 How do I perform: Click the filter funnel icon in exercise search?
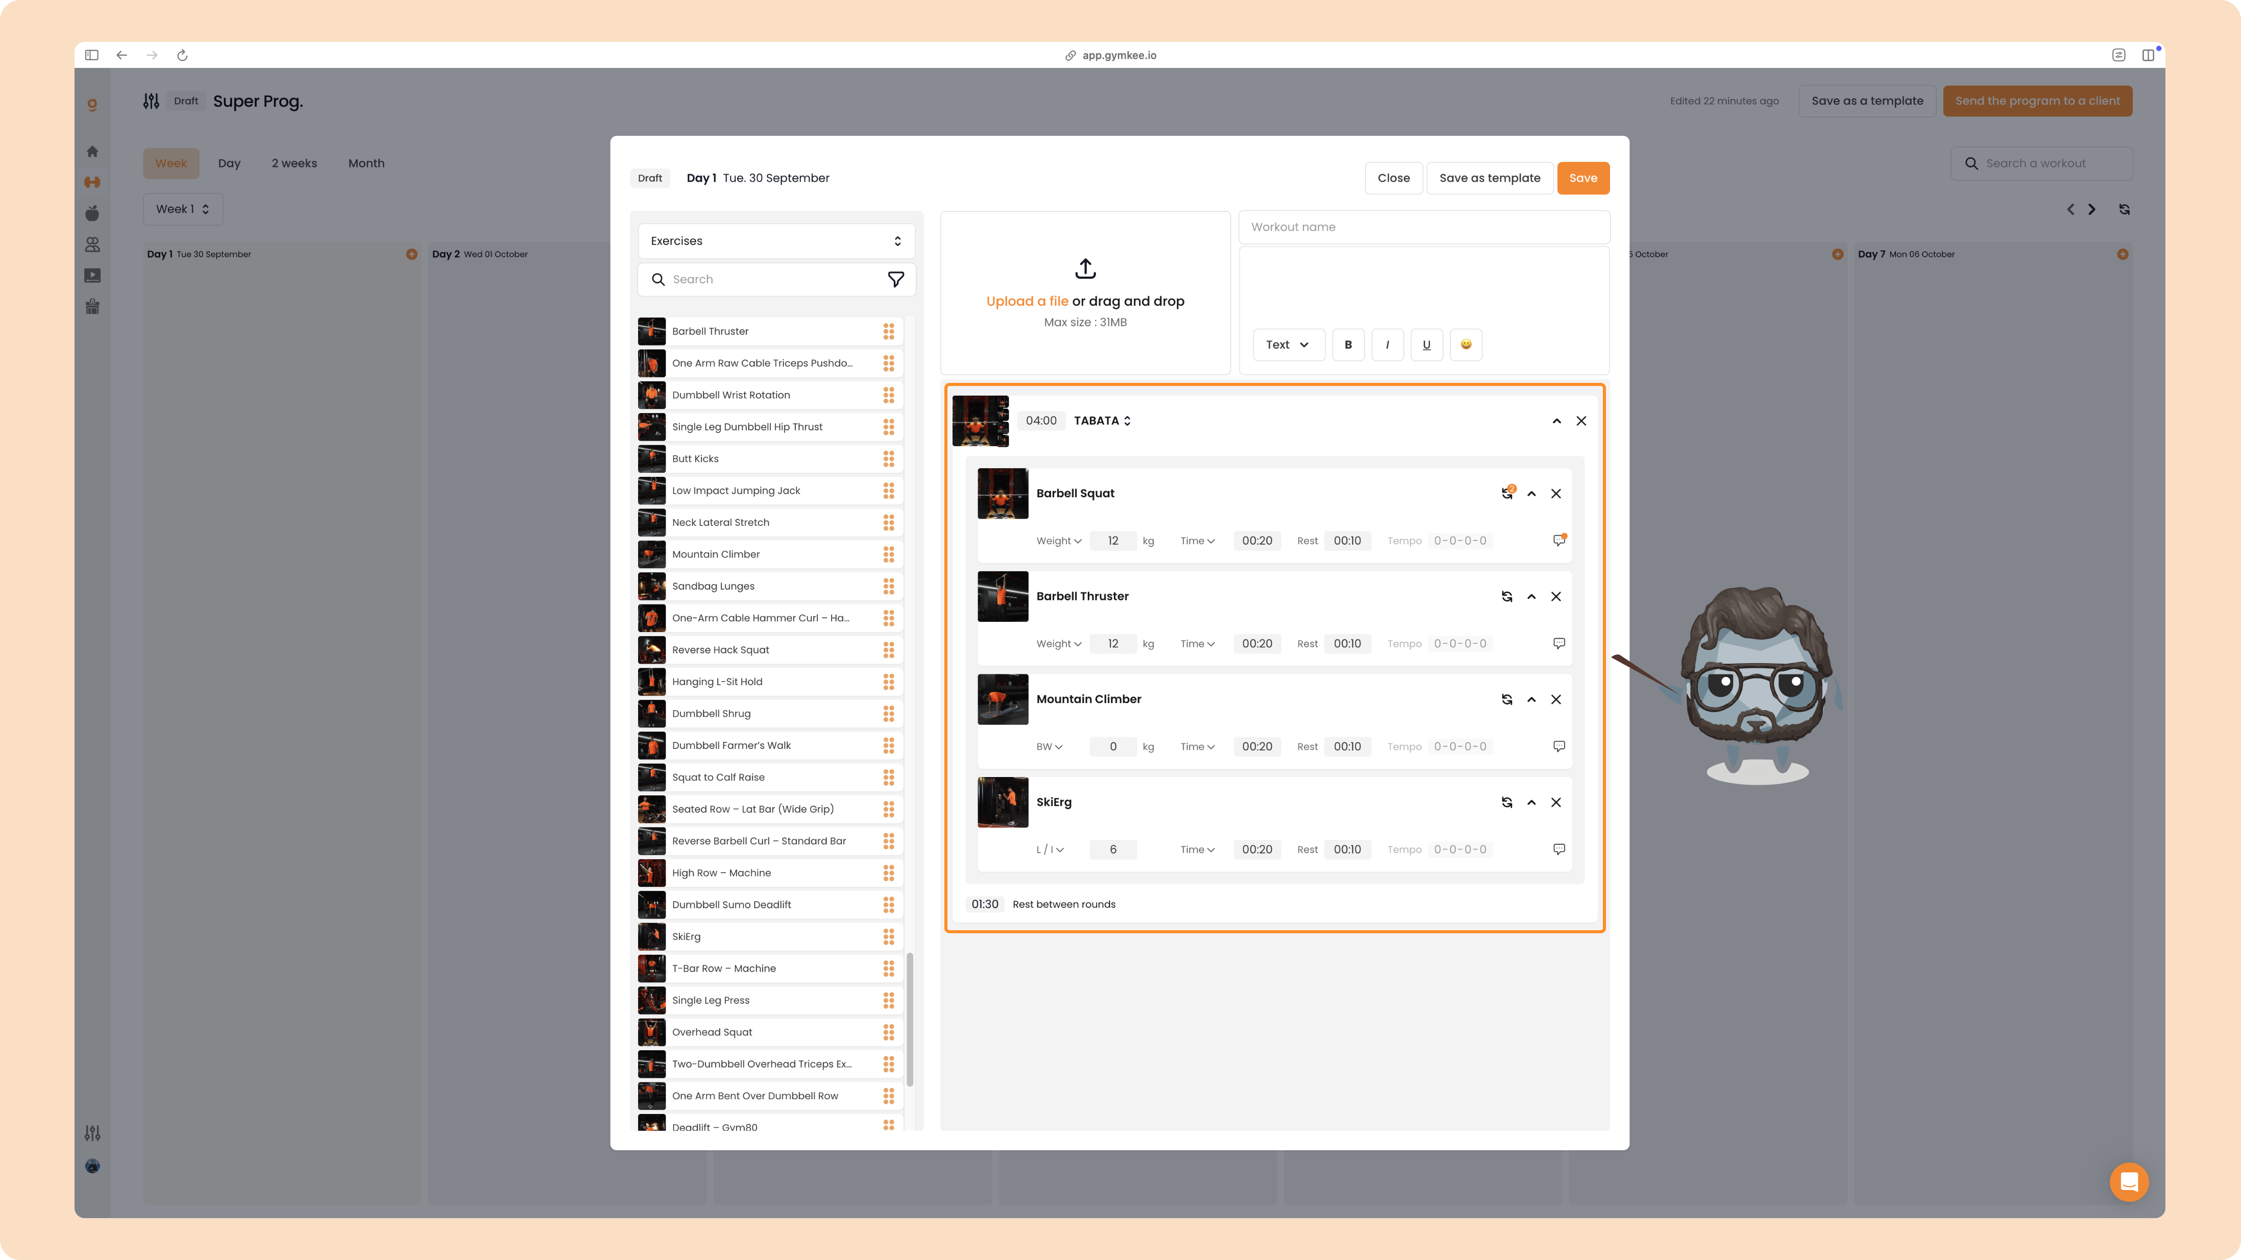[895, 279]
